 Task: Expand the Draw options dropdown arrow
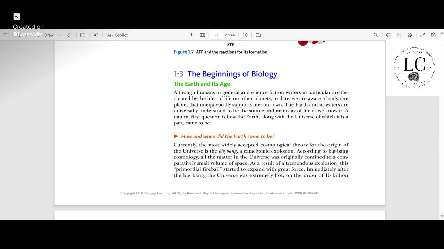click(59, 35)
